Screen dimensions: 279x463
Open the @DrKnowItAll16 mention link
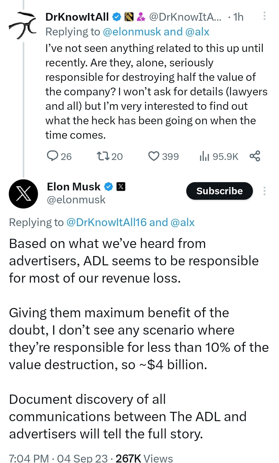tap(106, 222)
